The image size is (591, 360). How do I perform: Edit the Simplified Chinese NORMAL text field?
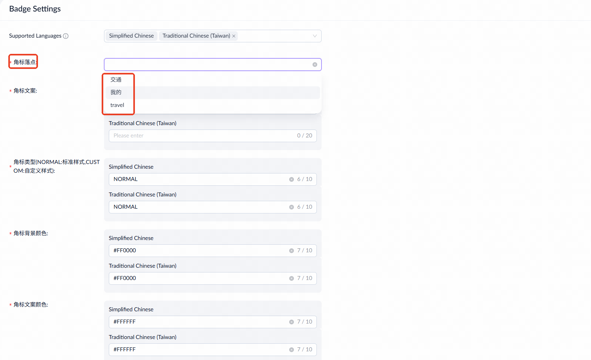click(198, 179)
